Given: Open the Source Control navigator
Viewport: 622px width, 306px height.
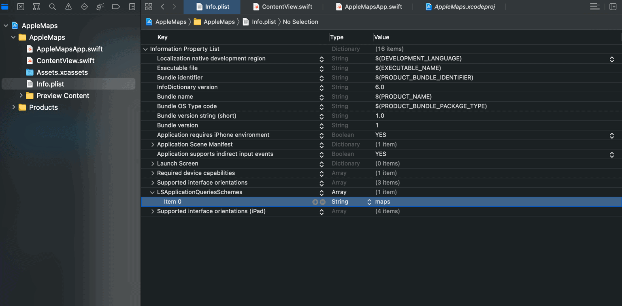Looking at the screenshot, I should 21,6.
